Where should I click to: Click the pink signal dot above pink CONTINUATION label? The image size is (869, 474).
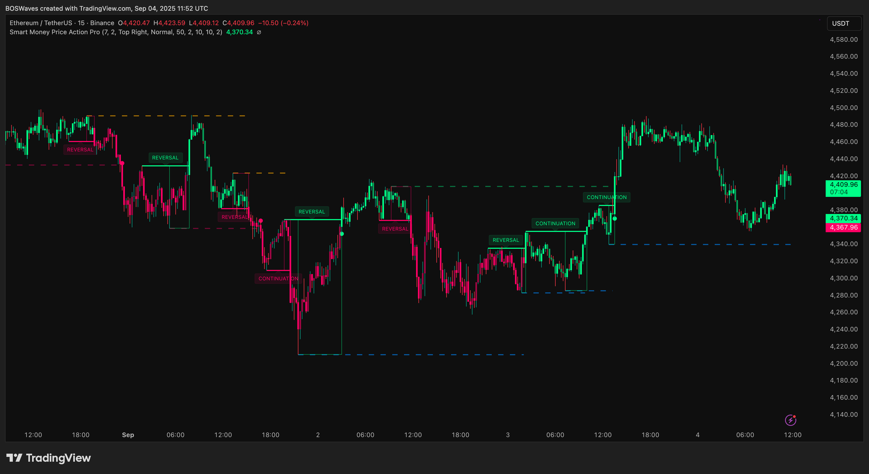[x=260, y=221]
